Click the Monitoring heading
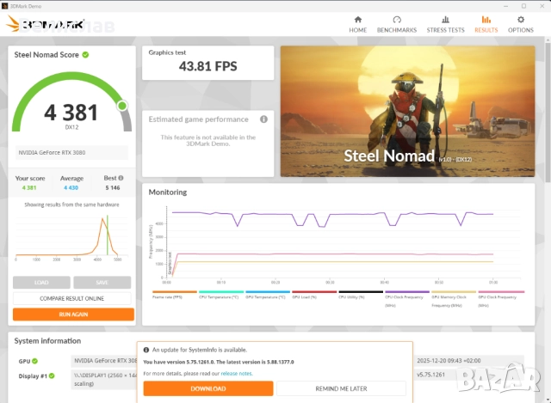The image size is (551, 403). click(x=168, y=192)
